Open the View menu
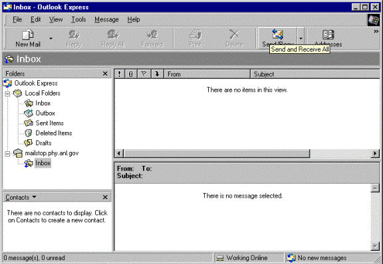This screenshot has width=383, height=264. [x=56, y=19]
